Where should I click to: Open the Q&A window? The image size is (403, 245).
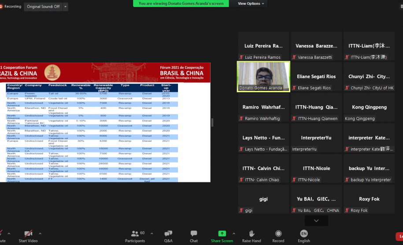[x=168, y=234]
